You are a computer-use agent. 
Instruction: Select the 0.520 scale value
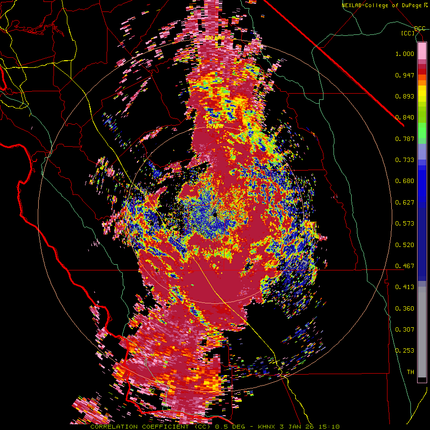(405, 245)
